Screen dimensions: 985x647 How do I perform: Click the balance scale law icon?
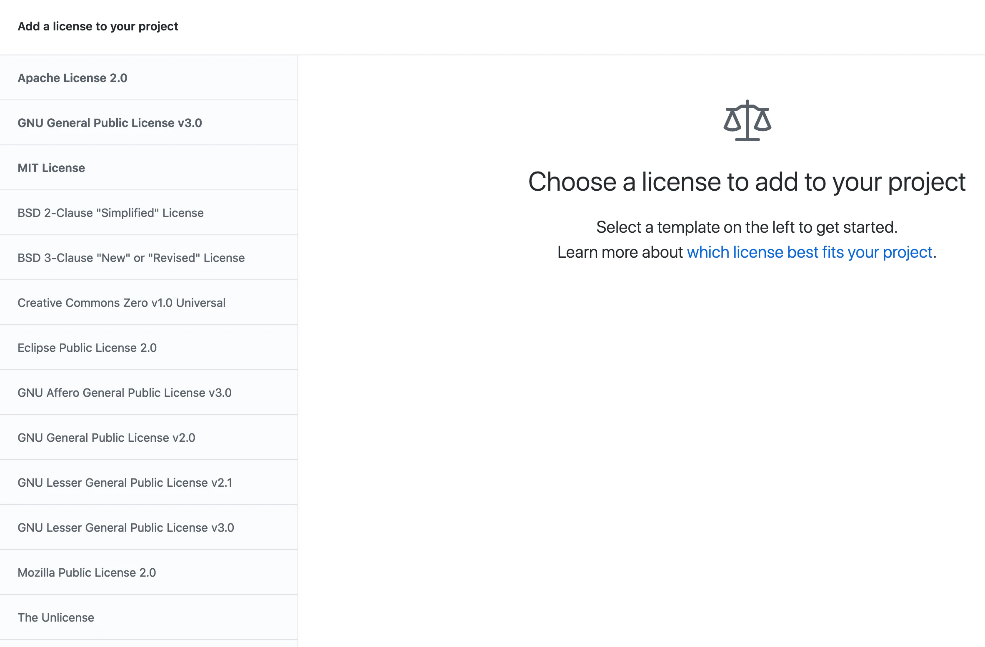pos(747,121)
